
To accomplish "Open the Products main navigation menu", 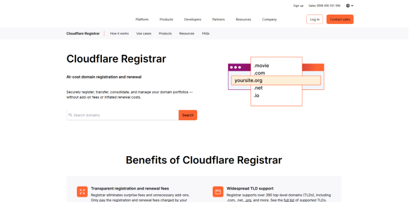I will [166, 19].
